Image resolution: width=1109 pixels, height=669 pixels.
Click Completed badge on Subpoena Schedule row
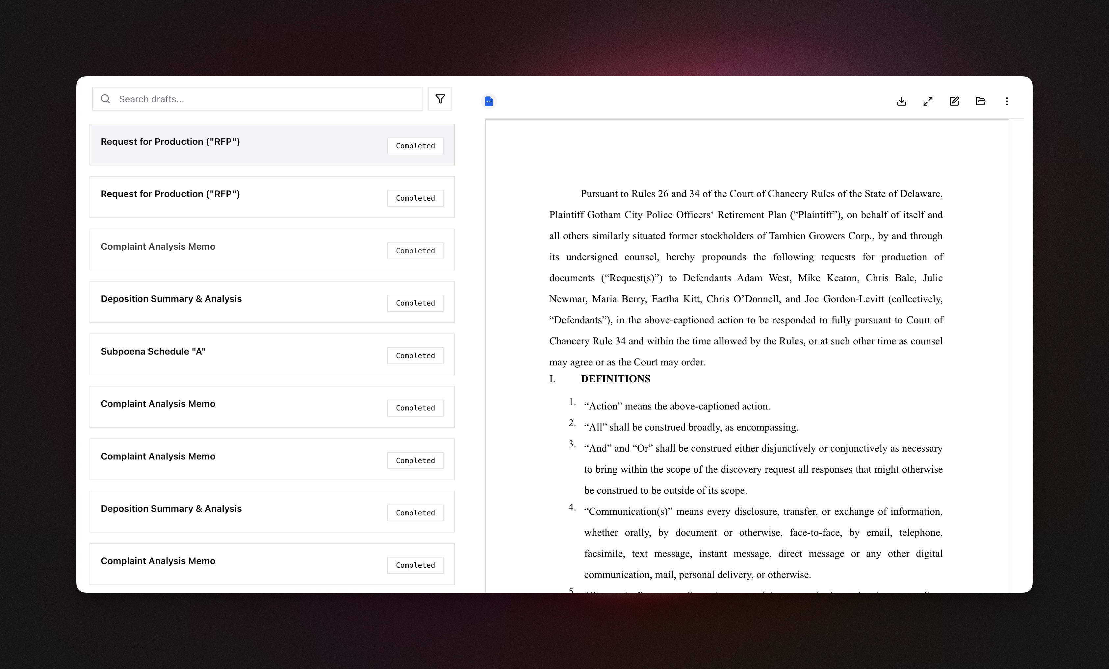(x=415, y=356)
